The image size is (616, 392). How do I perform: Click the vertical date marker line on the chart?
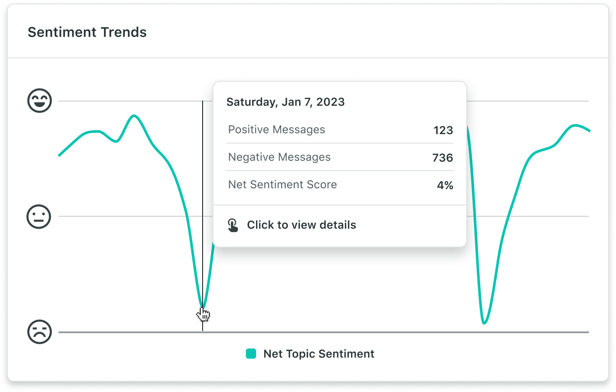point(202,266)
